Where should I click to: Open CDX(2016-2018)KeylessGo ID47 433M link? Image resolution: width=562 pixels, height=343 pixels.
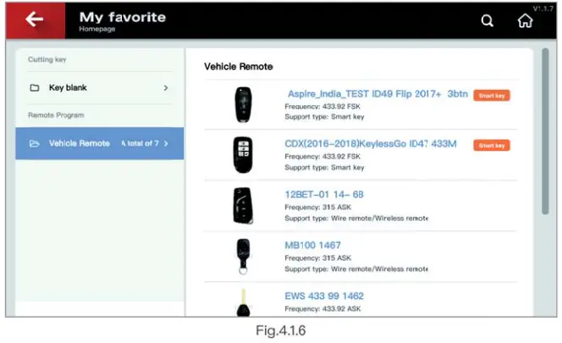click(x=371, y=144)
